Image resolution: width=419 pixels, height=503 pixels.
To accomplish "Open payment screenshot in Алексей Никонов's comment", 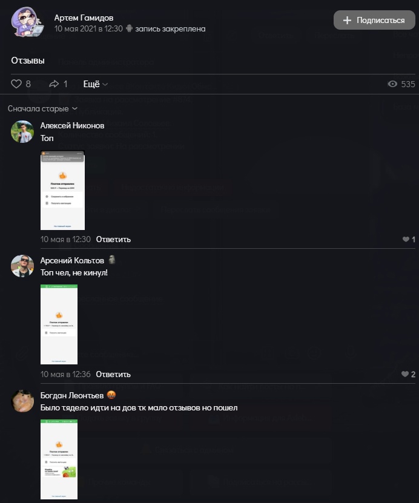I will [62, 190].
